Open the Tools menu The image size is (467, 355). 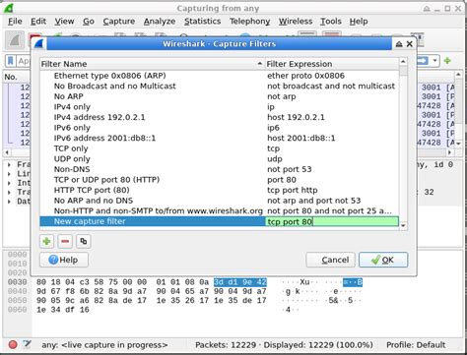(331, 22)
